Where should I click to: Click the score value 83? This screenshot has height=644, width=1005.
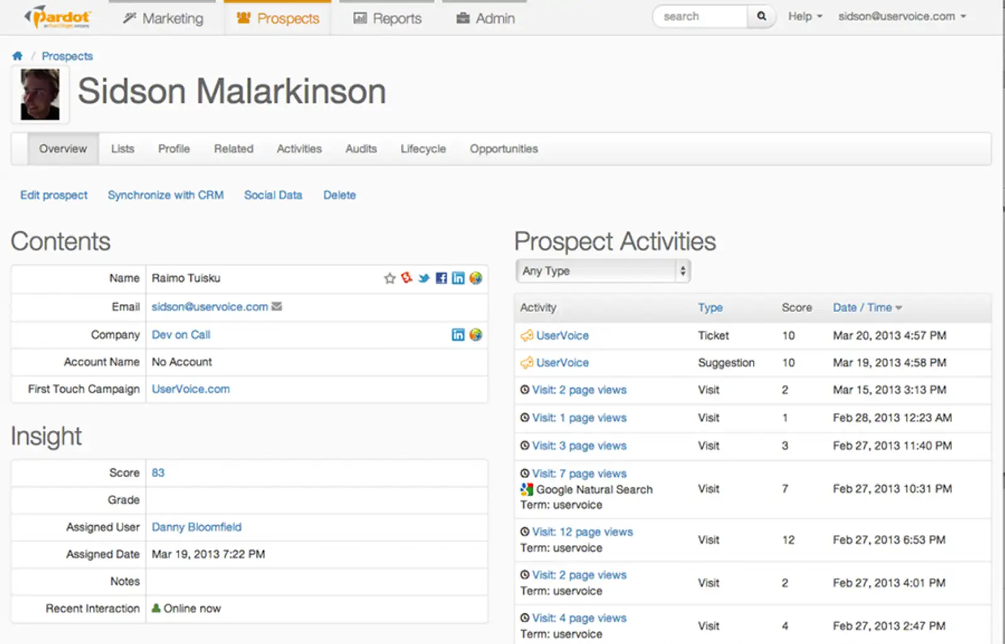point(158,473)
